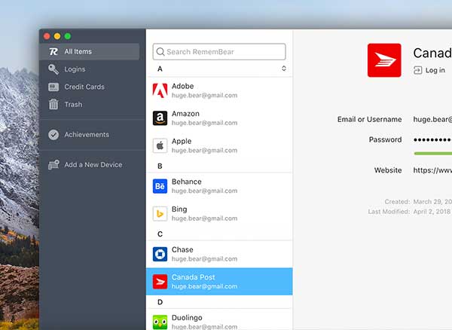This screenshot has width=452, height=330.
Task: Click the section header letter C
Action: pos(160,234)
